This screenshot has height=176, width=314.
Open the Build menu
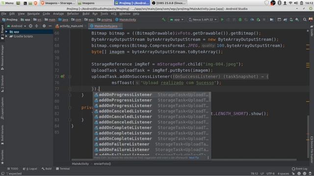click(x=86, y=14)
